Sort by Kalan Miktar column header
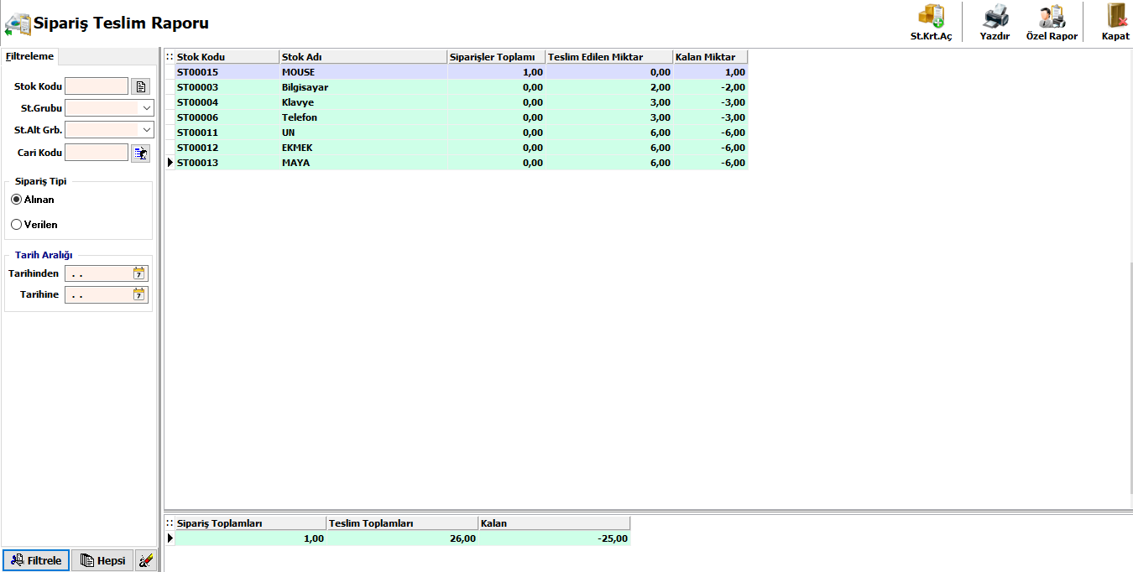This screenshot has height=572, width=1133. [x=710, y=57]
